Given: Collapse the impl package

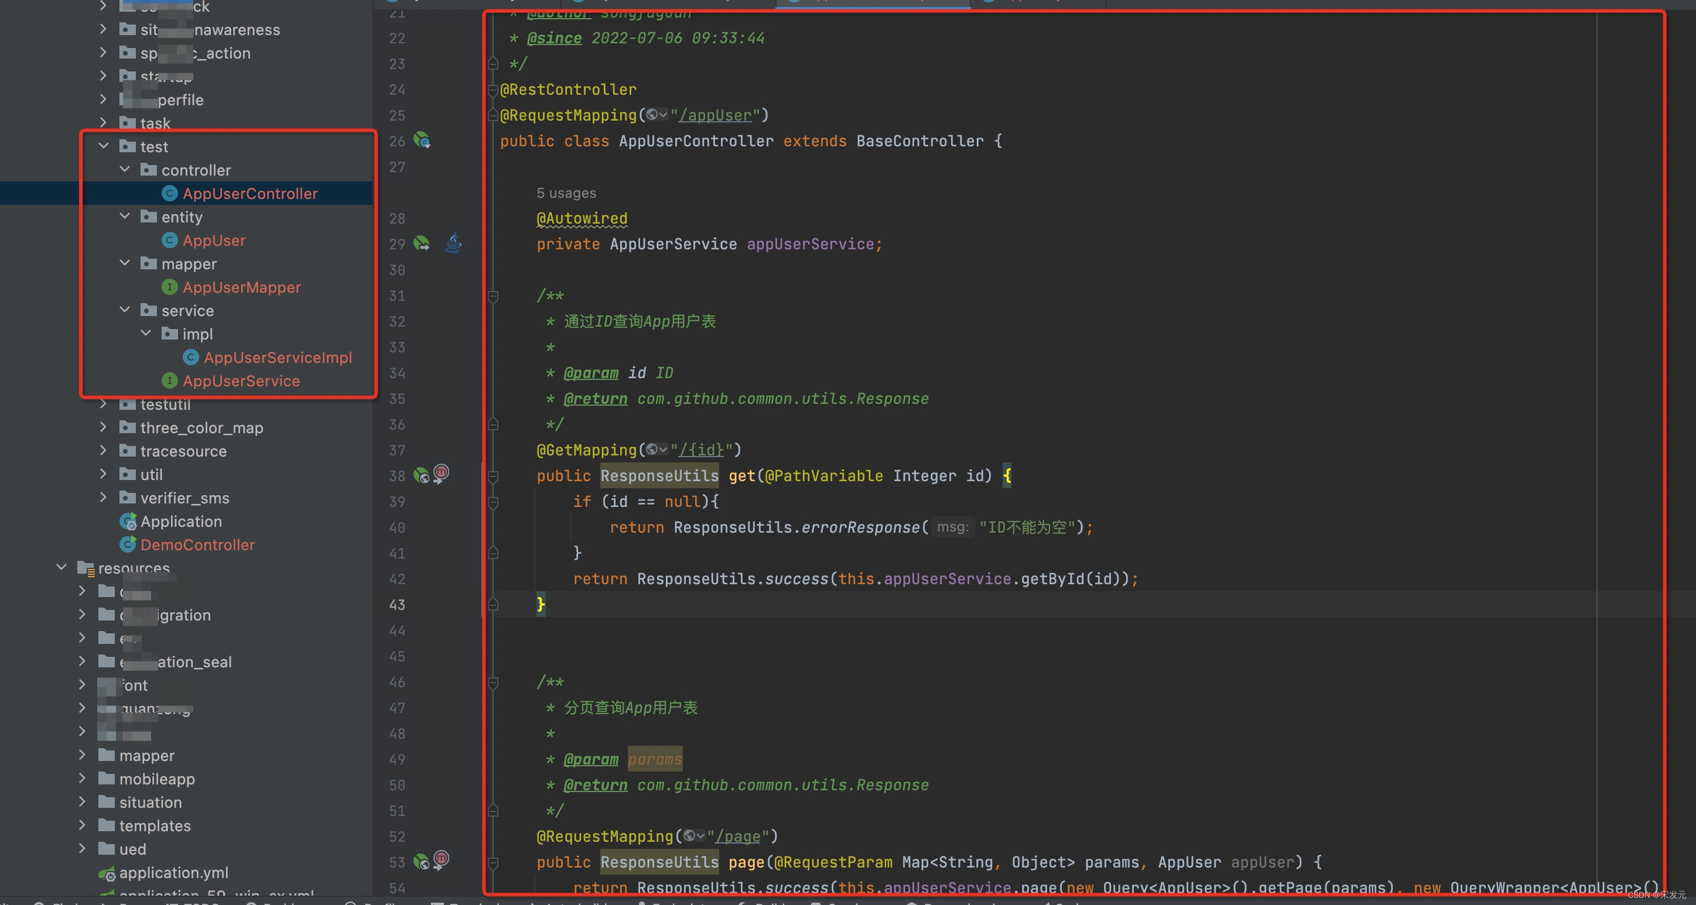Looking at the screenshot, I should click(x=146, y=333).
